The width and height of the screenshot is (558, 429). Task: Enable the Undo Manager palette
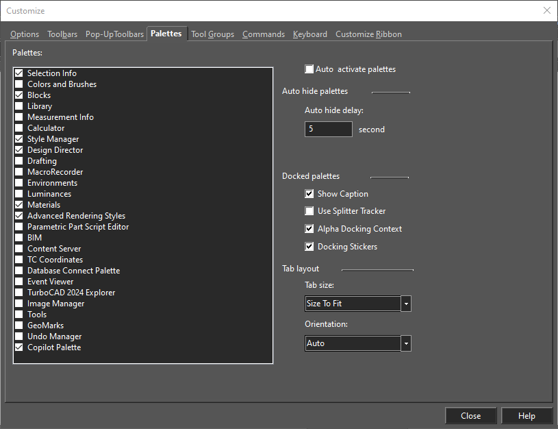(19, 336)
